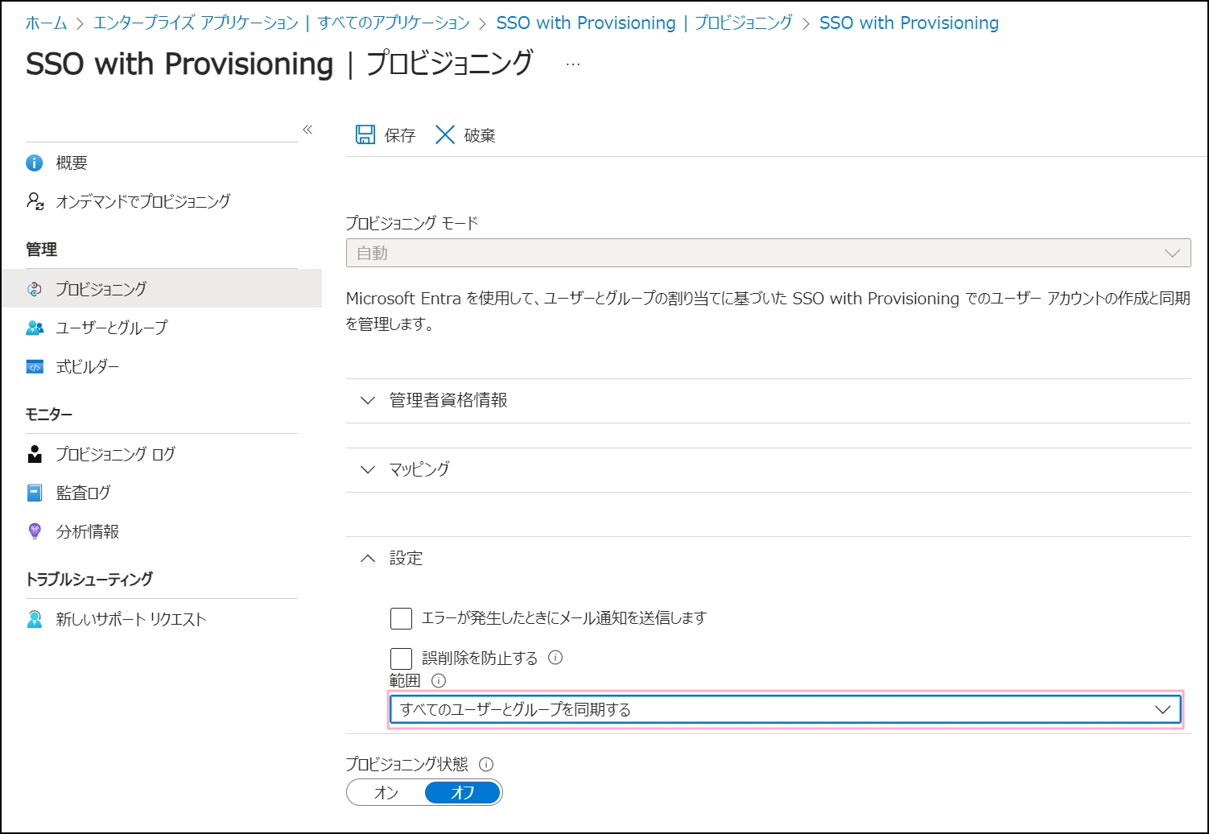Open the 範囲 scope dropdown
Screen dimensions: 1209x834
(785, 709)
